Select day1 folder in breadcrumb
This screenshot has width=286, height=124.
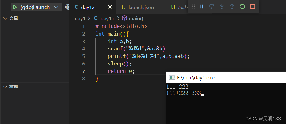coord(80,19)
